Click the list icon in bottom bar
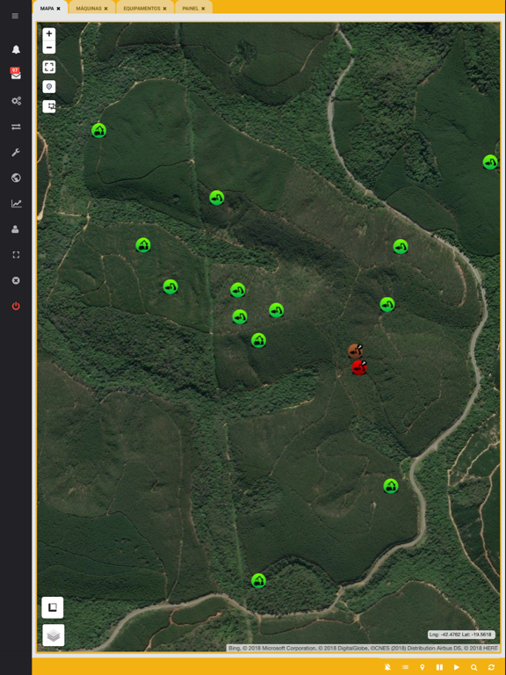506x675 pixels. pyautogui.click(x=405, y=667)
